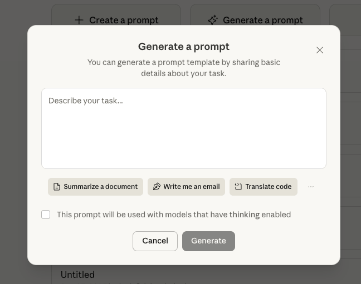Click the Generate a prompt card label

[262, 20]
